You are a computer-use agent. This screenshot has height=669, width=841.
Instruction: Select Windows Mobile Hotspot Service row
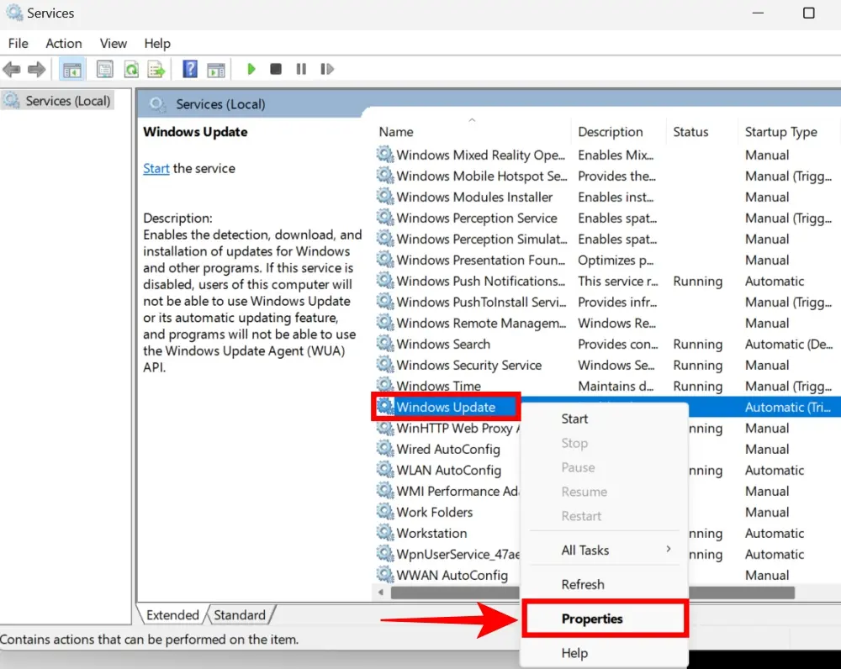pyautogui.click(x=606, y=176)
